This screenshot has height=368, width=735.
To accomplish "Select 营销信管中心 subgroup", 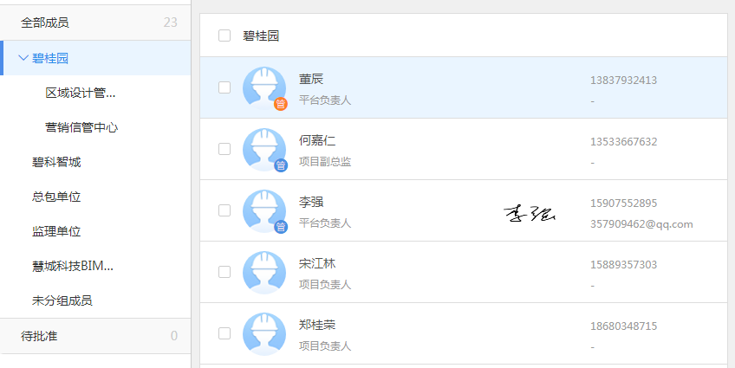I will pyautogui.click(x=81, y=127).
